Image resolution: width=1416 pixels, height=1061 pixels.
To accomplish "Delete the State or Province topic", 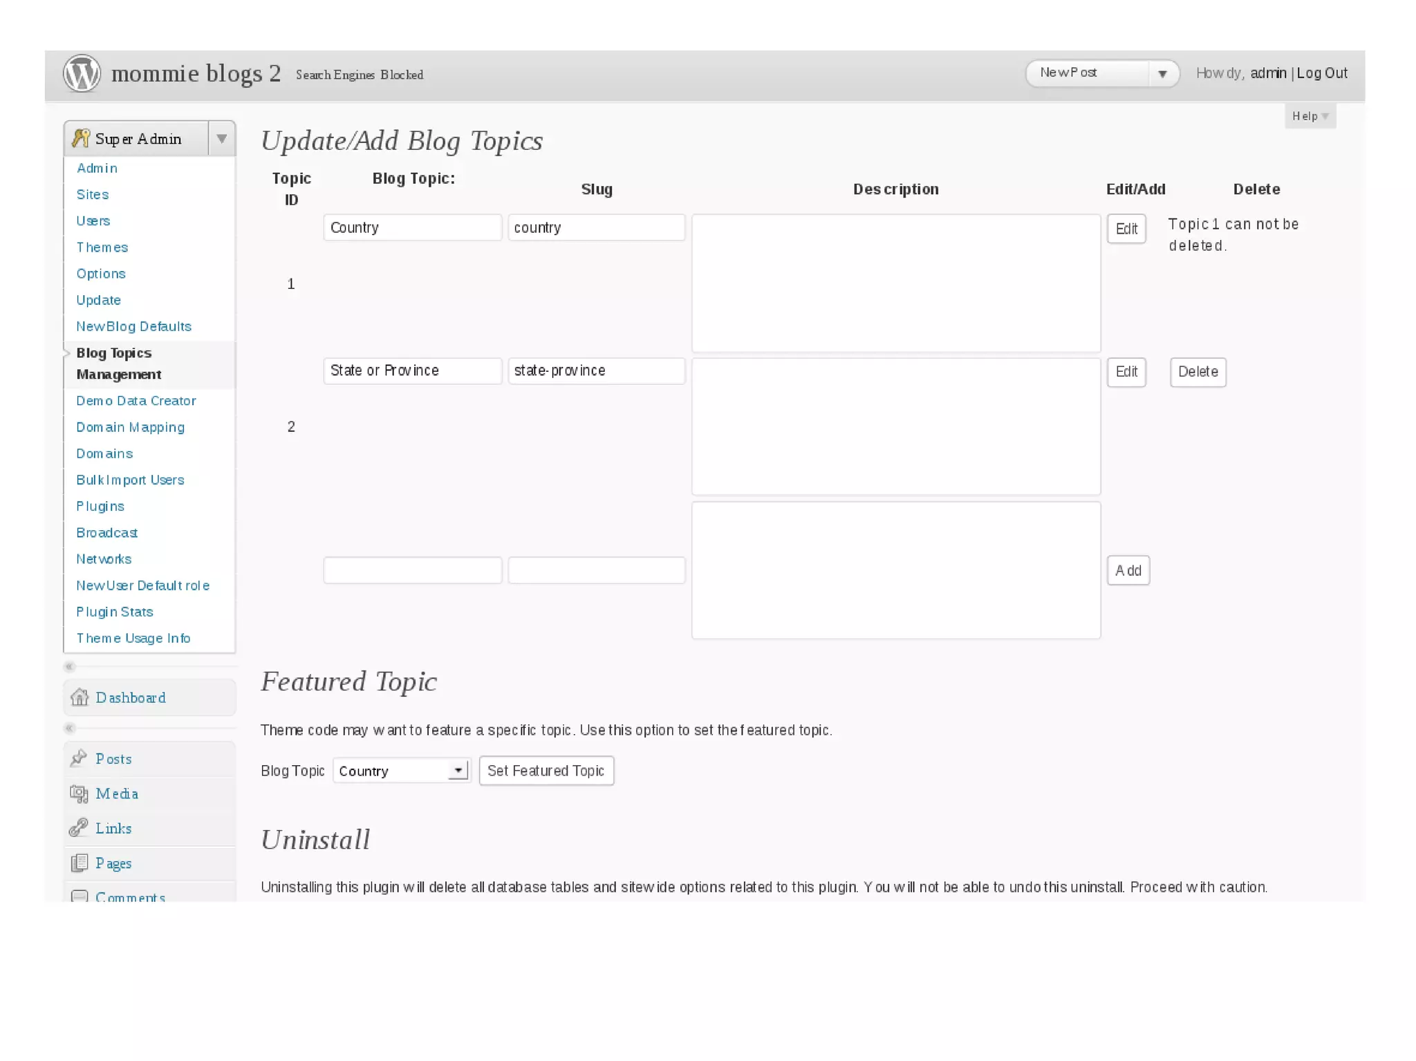I will tap(1198, 372).
